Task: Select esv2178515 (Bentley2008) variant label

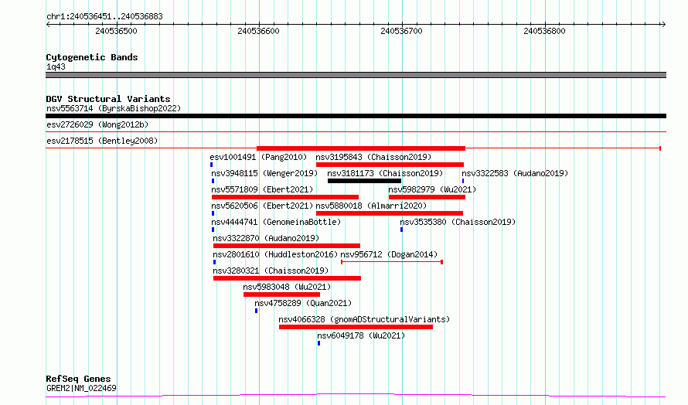Action: point(102,141)
